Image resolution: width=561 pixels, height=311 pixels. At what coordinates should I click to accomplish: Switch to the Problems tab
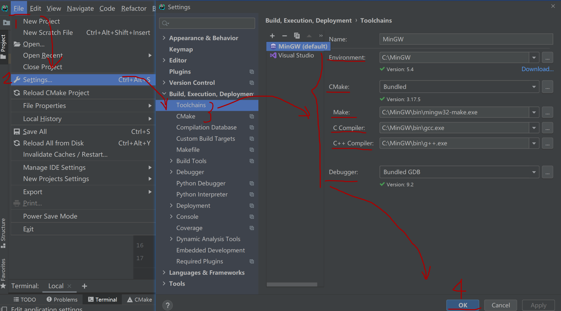[62, 299]
